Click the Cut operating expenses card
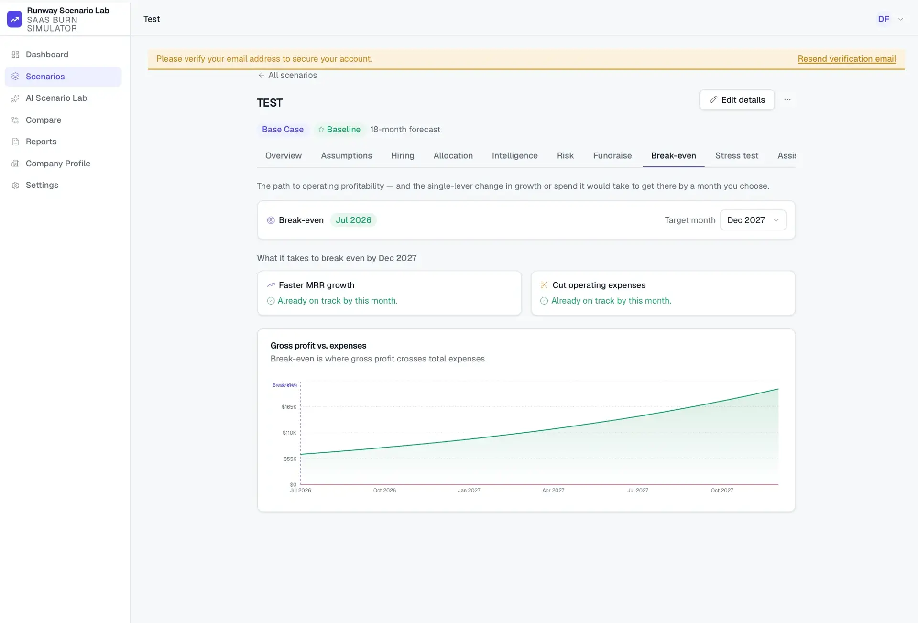 tap(663, 293)
